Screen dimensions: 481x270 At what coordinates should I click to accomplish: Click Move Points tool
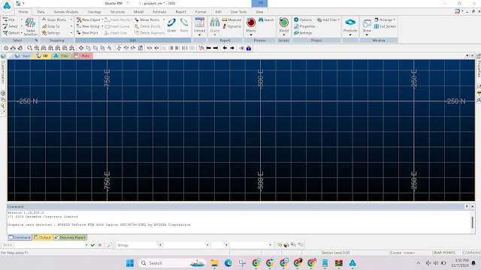(147, 19)
